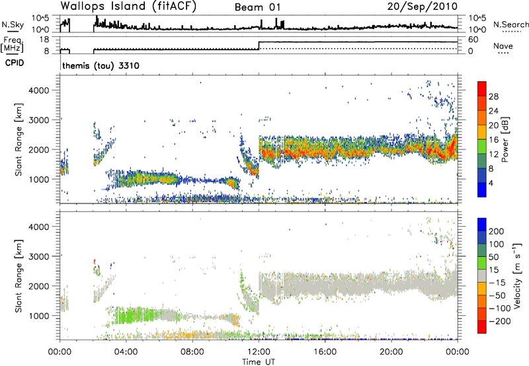Click the "Power [dB]" colorbar title
The image size is (529, 366).
(505, 139)
